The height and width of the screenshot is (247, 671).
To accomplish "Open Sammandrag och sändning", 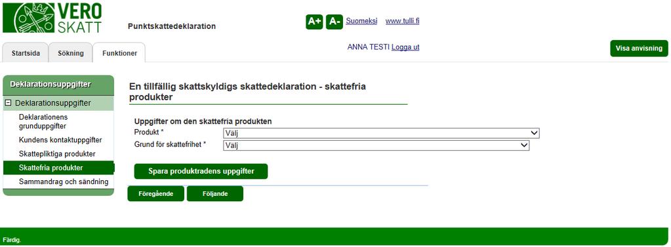I will pyautogui.click(x=64, y=181).
